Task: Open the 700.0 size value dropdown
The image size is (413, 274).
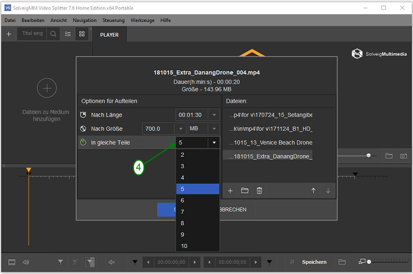Action: click(181, 129)
